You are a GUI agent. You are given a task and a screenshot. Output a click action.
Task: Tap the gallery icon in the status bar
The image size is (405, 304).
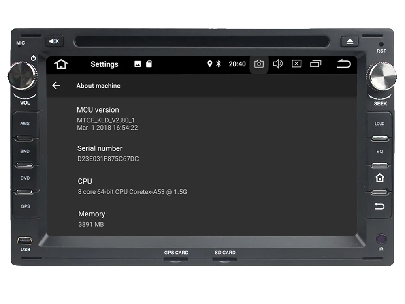(138, 64)
